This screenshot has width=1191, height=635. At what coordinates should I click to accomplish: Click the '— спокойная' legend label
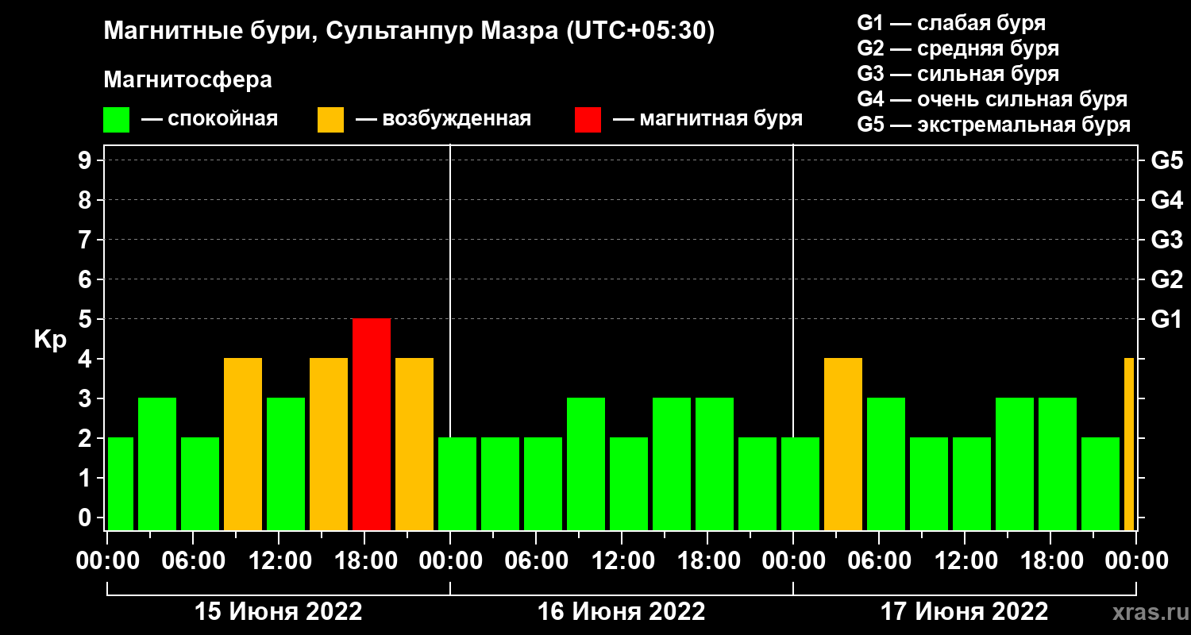(x=210, y=120)
